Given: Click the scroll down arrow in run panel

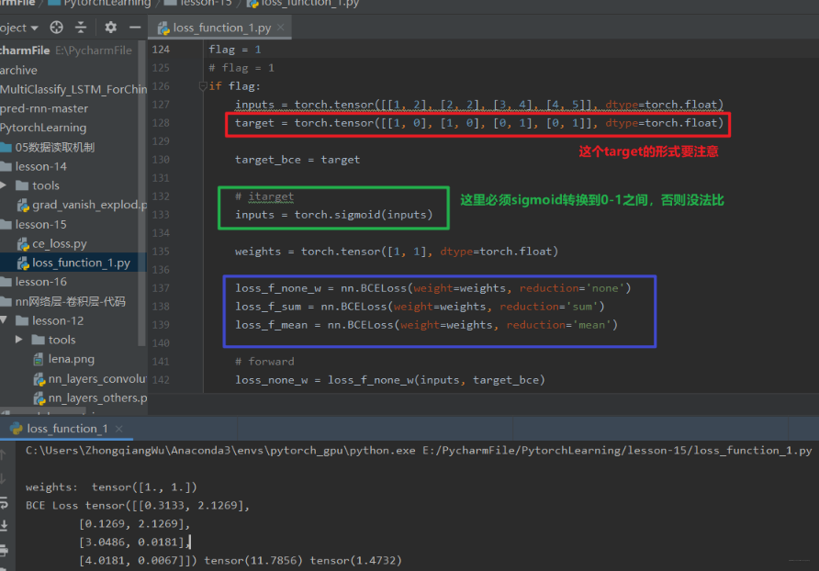Looking at the screenshot, I should click(x=4, y=478).
